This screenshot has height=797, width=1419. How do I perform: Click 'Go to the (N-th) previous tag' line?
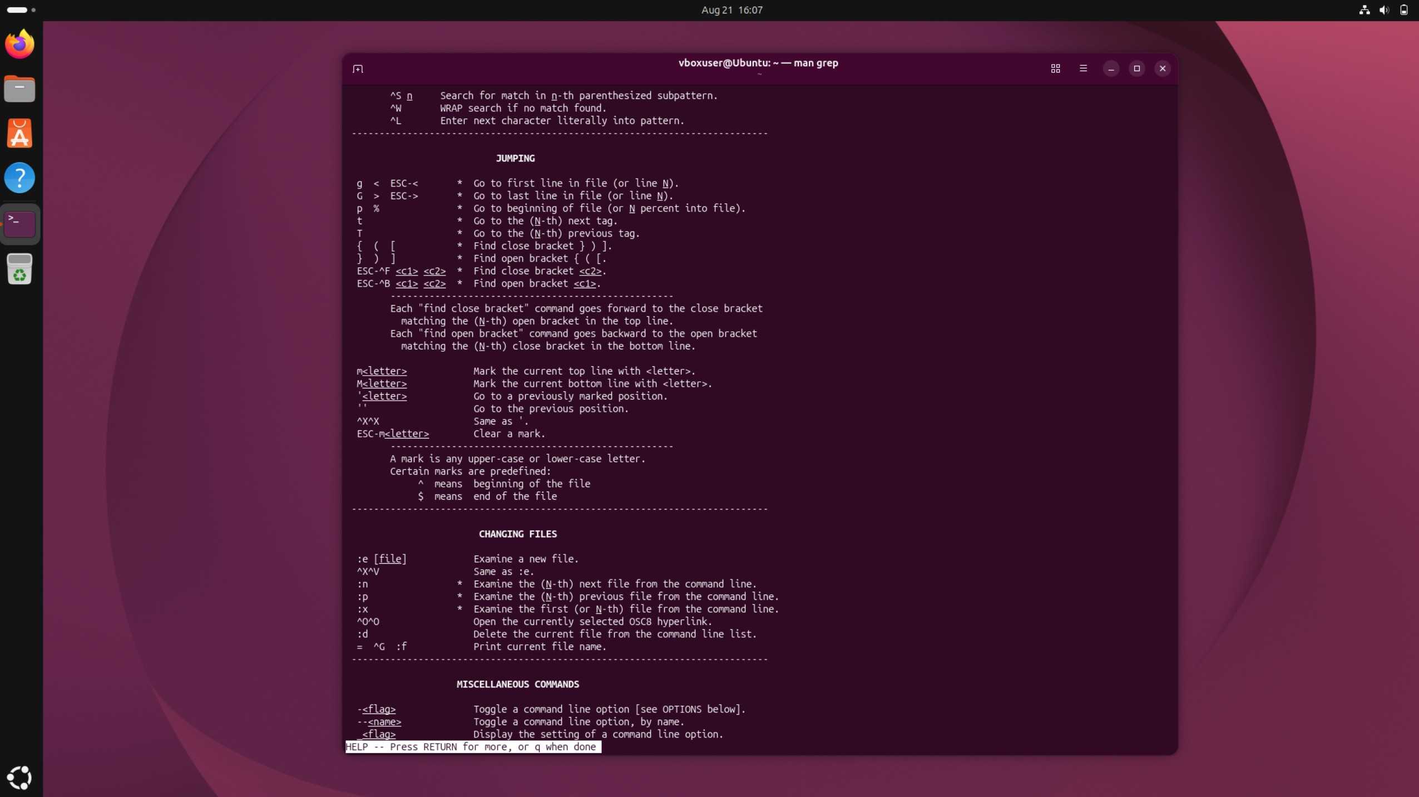(556, 233)
